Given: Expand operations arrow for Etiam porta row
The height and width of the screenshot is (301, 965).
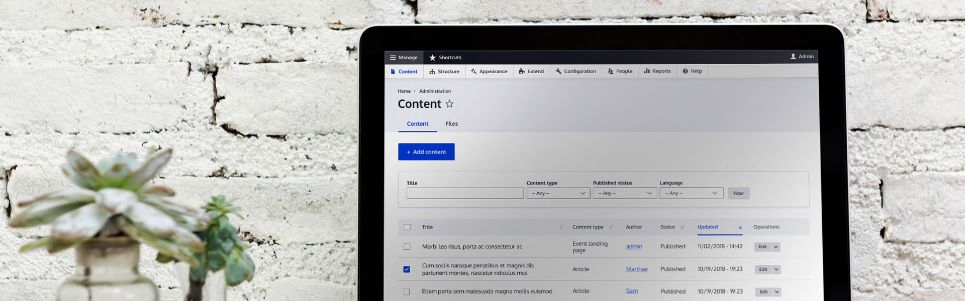Looking at the screenshot, I should coord(777,292).
